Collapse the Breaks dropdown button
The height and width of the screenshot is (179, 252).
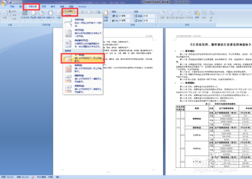(69, 11)
